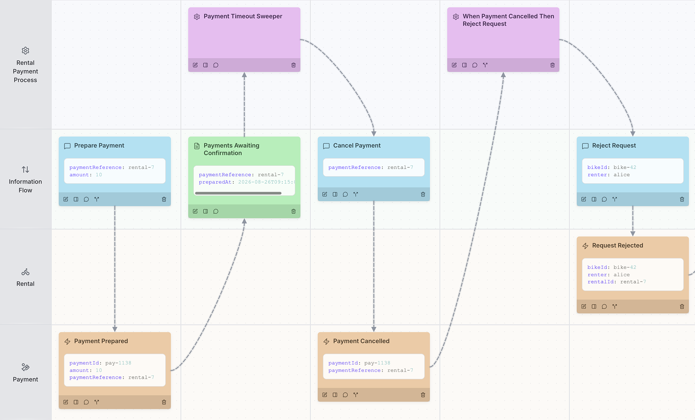
Task: Delete the Payment Timeout Sweeper card
Action: [x=294, y=65]
